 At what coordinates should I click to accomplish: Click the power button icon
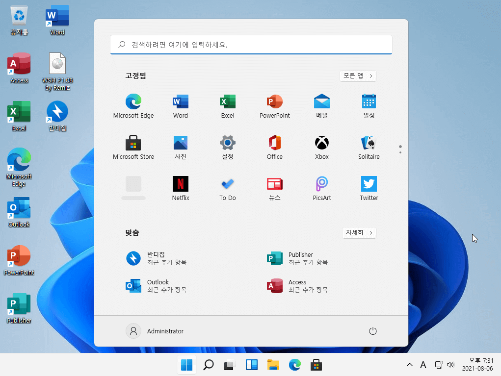[x=372, y=331]
